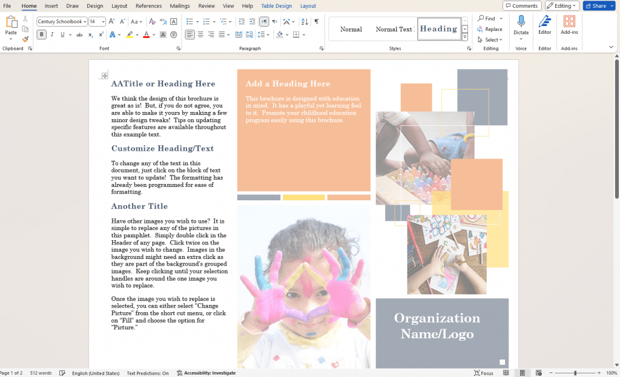This screenshot has height=377, width=620.
Task: Increase the paragraph indent
Action: [x=252, y=22]
